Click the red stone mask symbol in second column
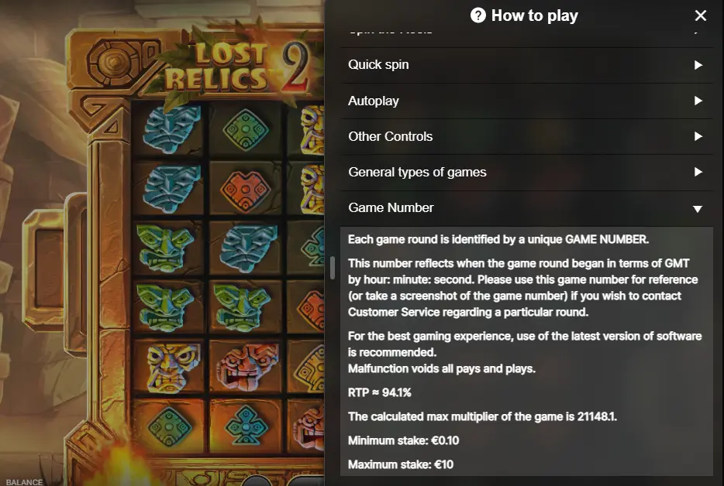This screenshot has height=486, width=724. pyautogui.click(x=247, y=367)
